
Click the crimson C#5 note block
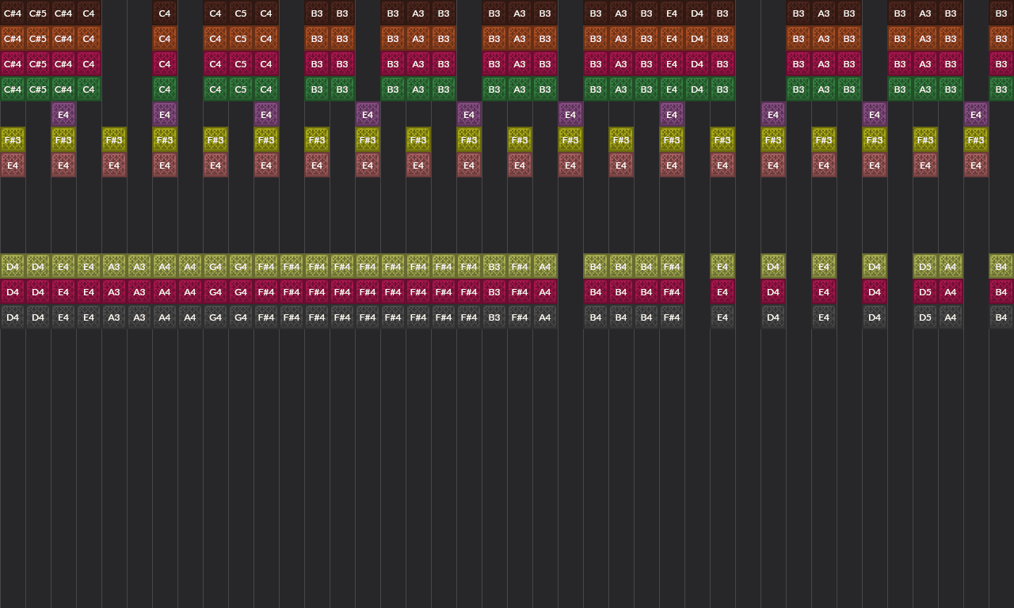pyautogui.click(x=38, y=64)
